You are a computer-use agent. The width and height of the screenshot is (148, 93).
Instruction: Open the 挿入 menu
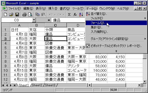53,9
